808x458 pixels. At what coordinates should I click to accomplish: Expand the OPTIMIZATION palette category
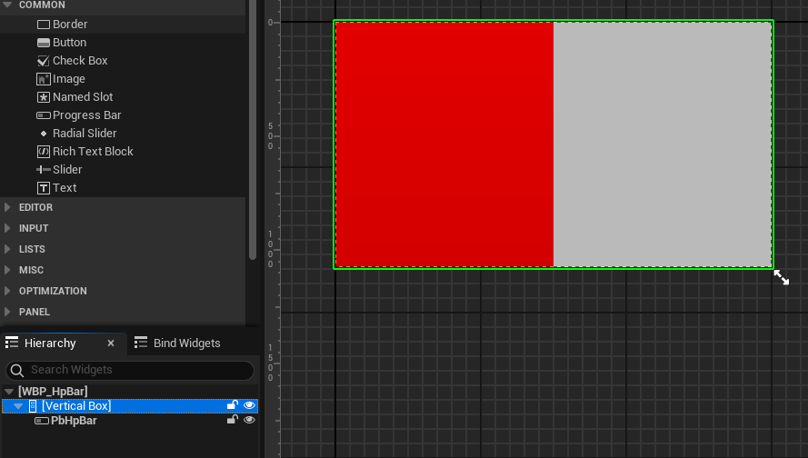[7, 291]
